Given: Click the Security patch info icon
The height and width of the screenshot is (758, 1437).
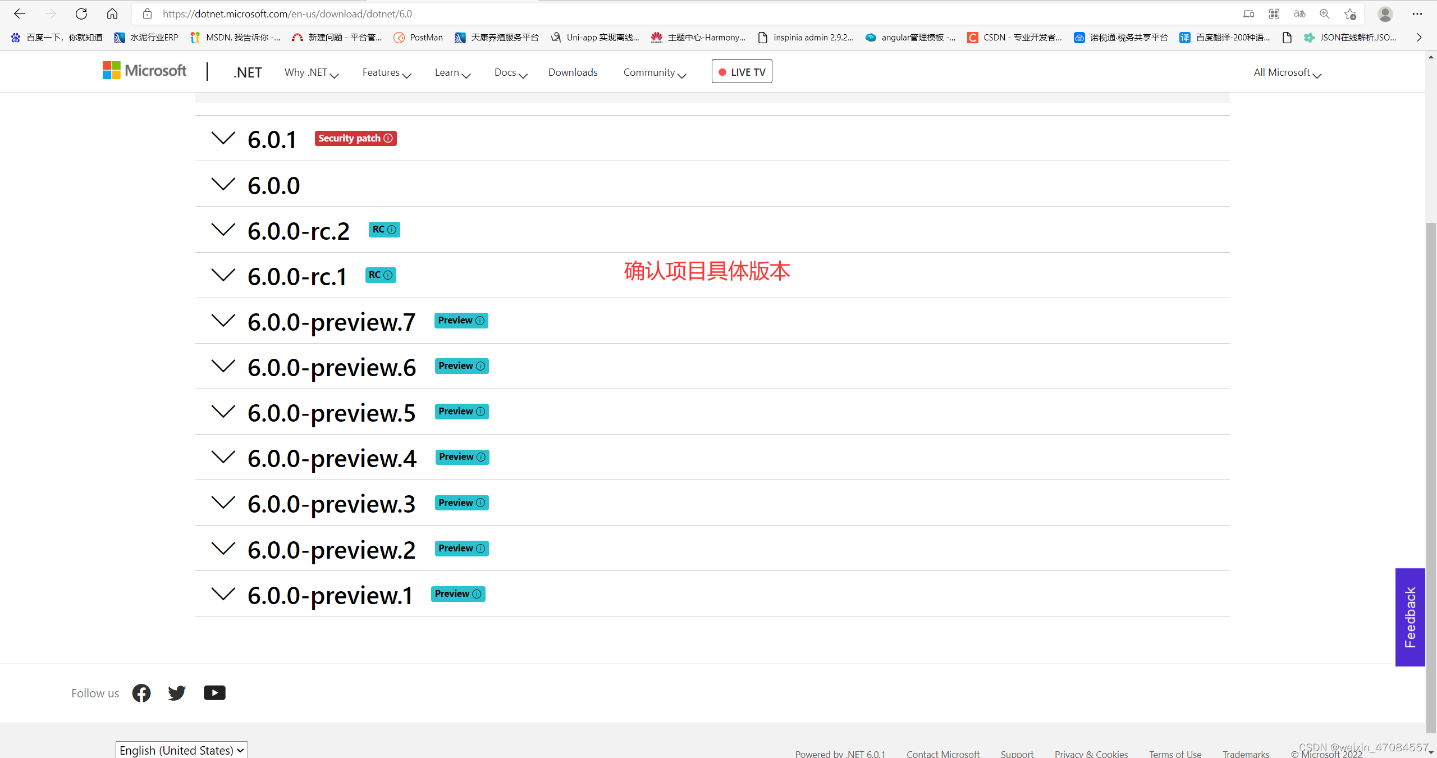Looking at the screenshot, I should tap(388, 138).
